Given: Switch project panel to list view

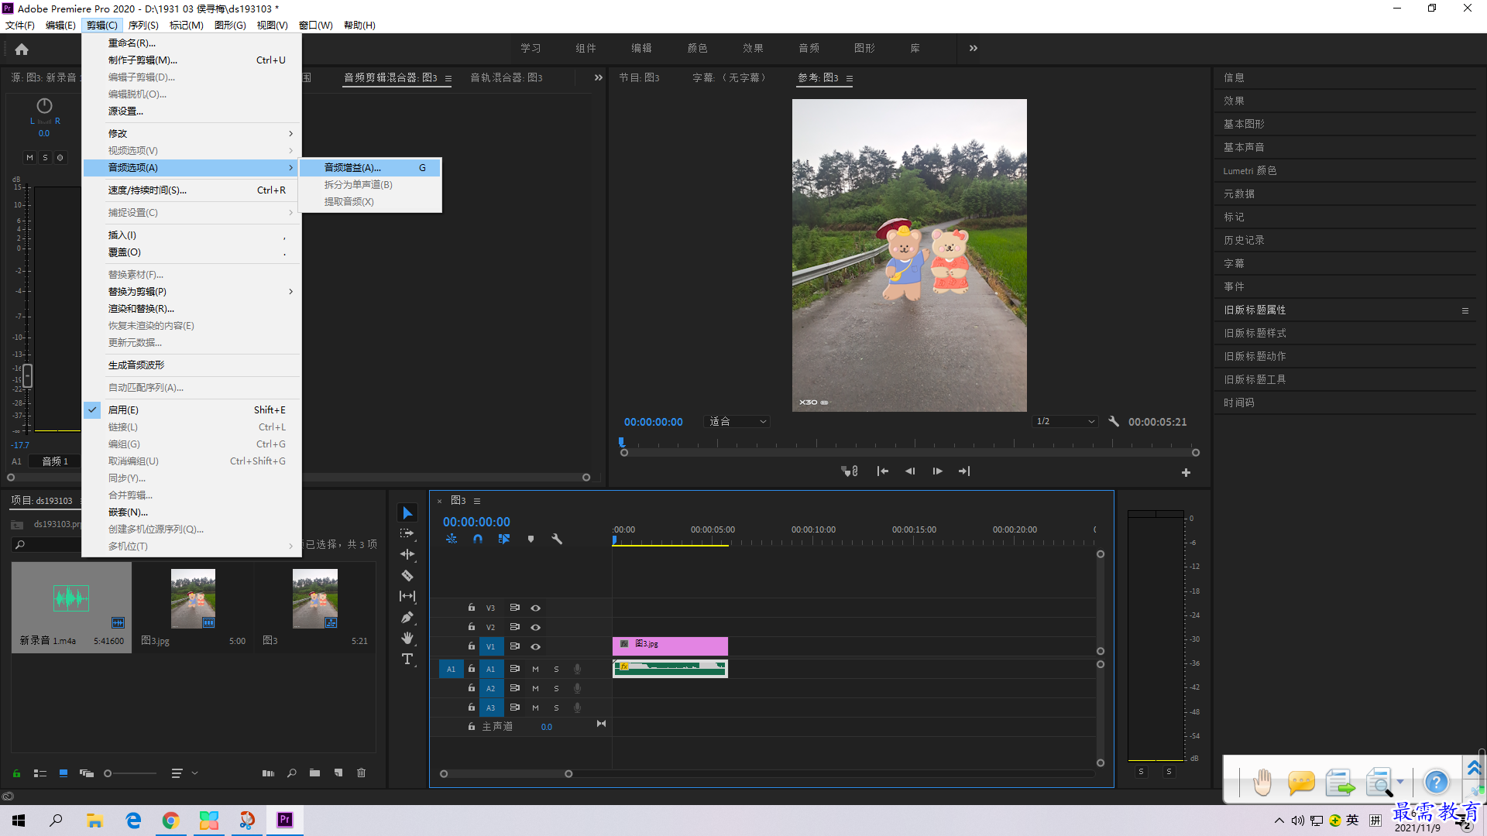Looking at the screenshot, I should click(40, 773).
